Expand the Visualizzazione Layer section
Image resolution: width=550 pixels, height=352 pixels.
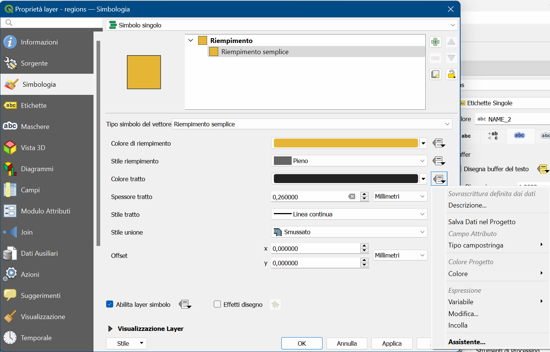pos(110,329)
